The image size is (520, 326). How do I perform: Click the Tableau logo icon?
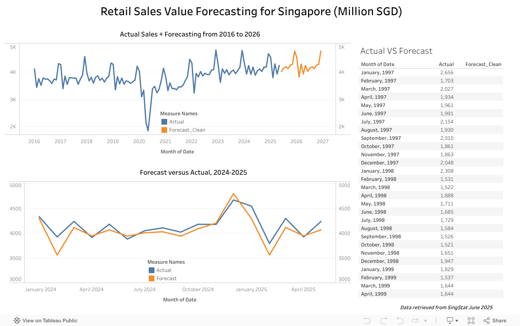(17, 321)
